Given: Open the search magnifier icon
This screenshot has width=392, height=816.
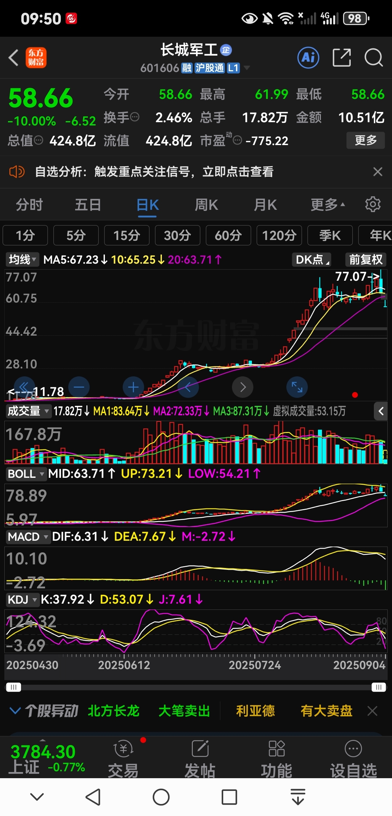Looking at the screenshot, I should coord(373,57).
